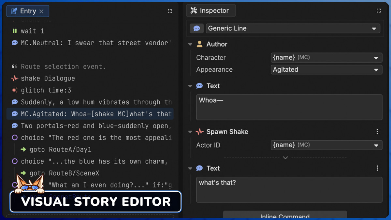Click the Spawn Shake waveform icon in Inspector
This screenshot has height=220, width=391.
click(x=200, y=132)
